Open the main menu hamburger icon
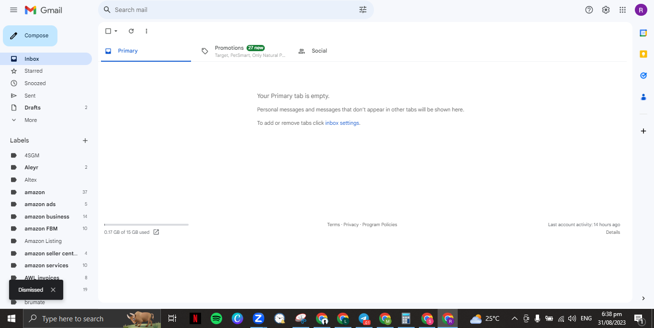This screenshot has width=654, height=328. [x=13, y=10]
